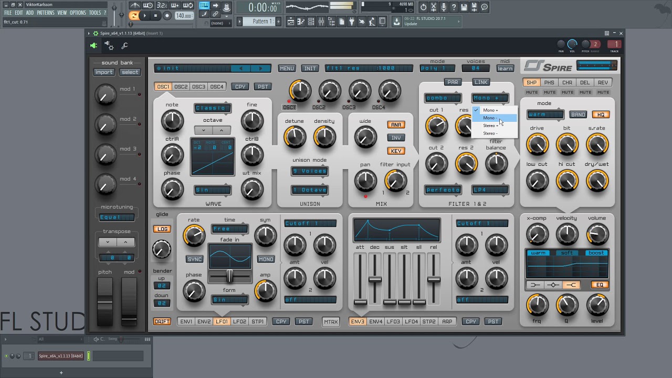Toggle the metronome icon
The width and height of the screenshot is (672, 378).
[x=136, y=6]
